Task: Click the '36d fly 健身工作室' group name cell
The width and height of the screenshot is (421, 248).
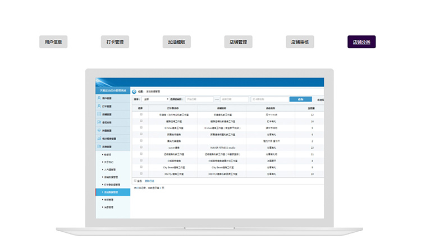Action: click(x=174, y=174)
